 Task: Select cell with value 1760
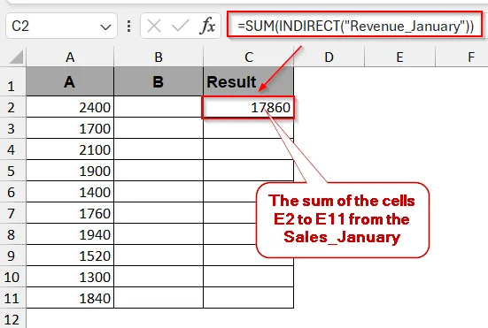70,213
